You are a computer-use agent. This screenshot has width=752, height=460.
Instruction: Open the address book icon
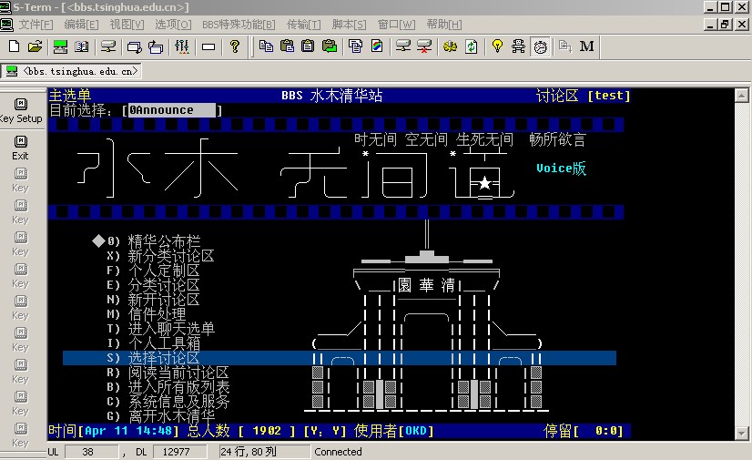coord(82,46)
